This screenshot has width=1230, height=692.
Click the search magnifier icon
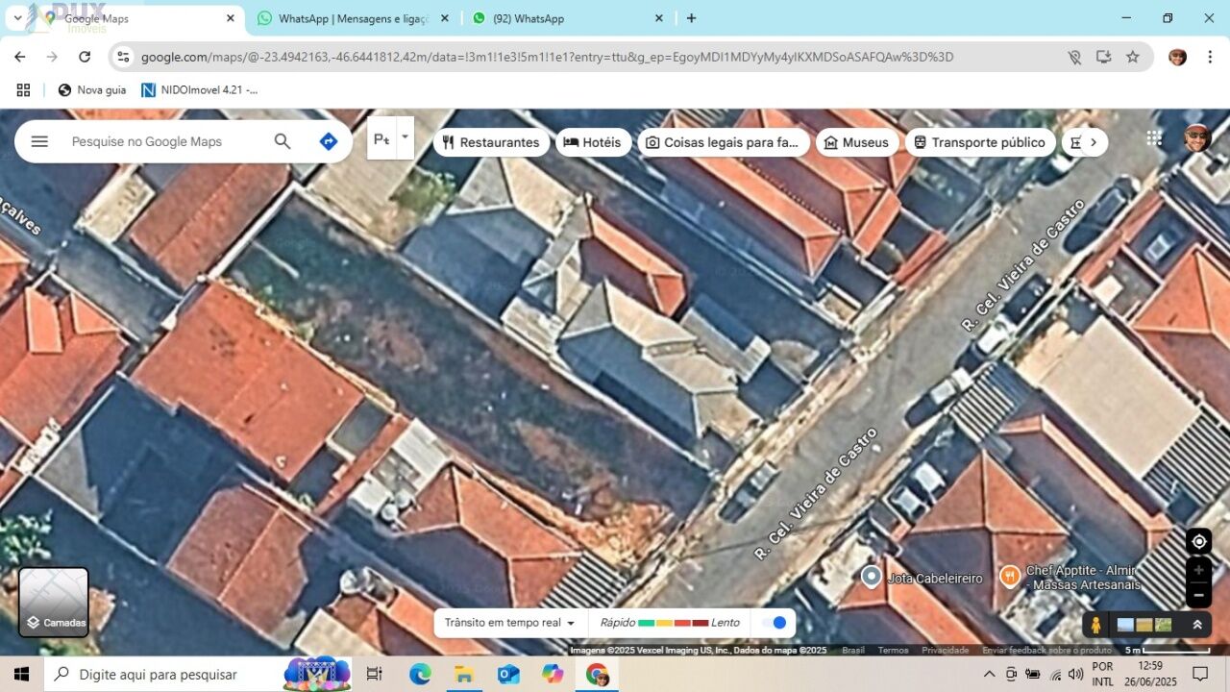point(283,141)
